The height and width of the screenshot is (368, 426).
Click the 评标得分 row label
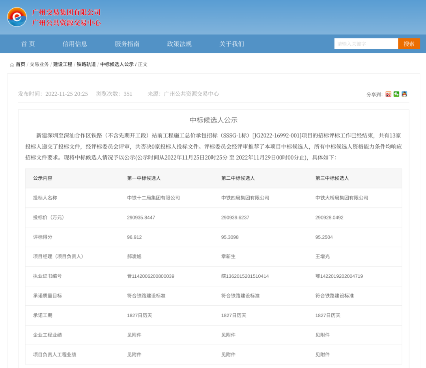tap(43, 237)
